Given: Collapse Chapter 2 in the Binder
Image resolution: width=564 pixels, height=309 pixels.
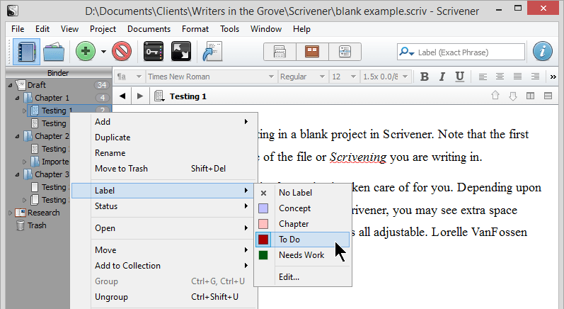Looking at the screenshot, I should point(17,137).
